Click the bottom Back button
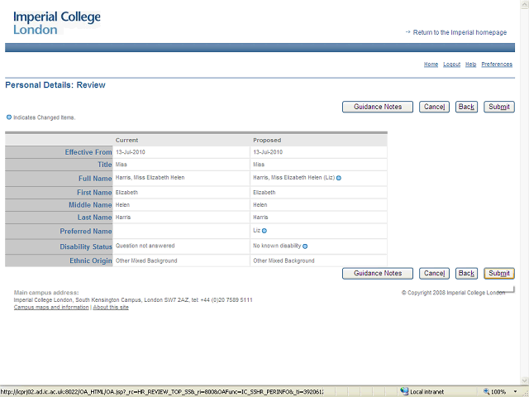529x397 pixels. [466, 274]
